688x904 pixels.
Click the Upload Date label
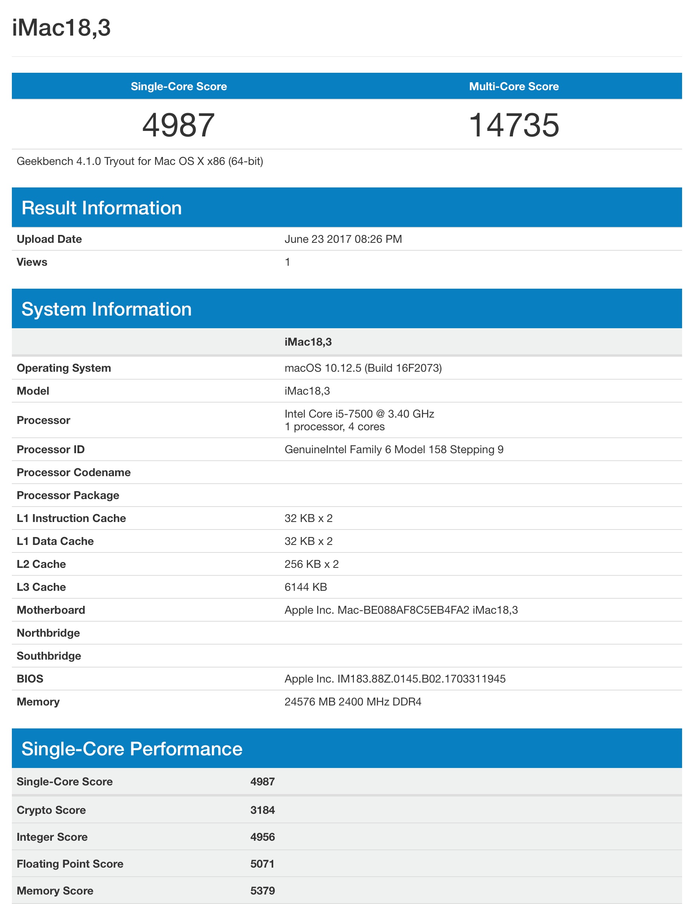tap(49, 239)
